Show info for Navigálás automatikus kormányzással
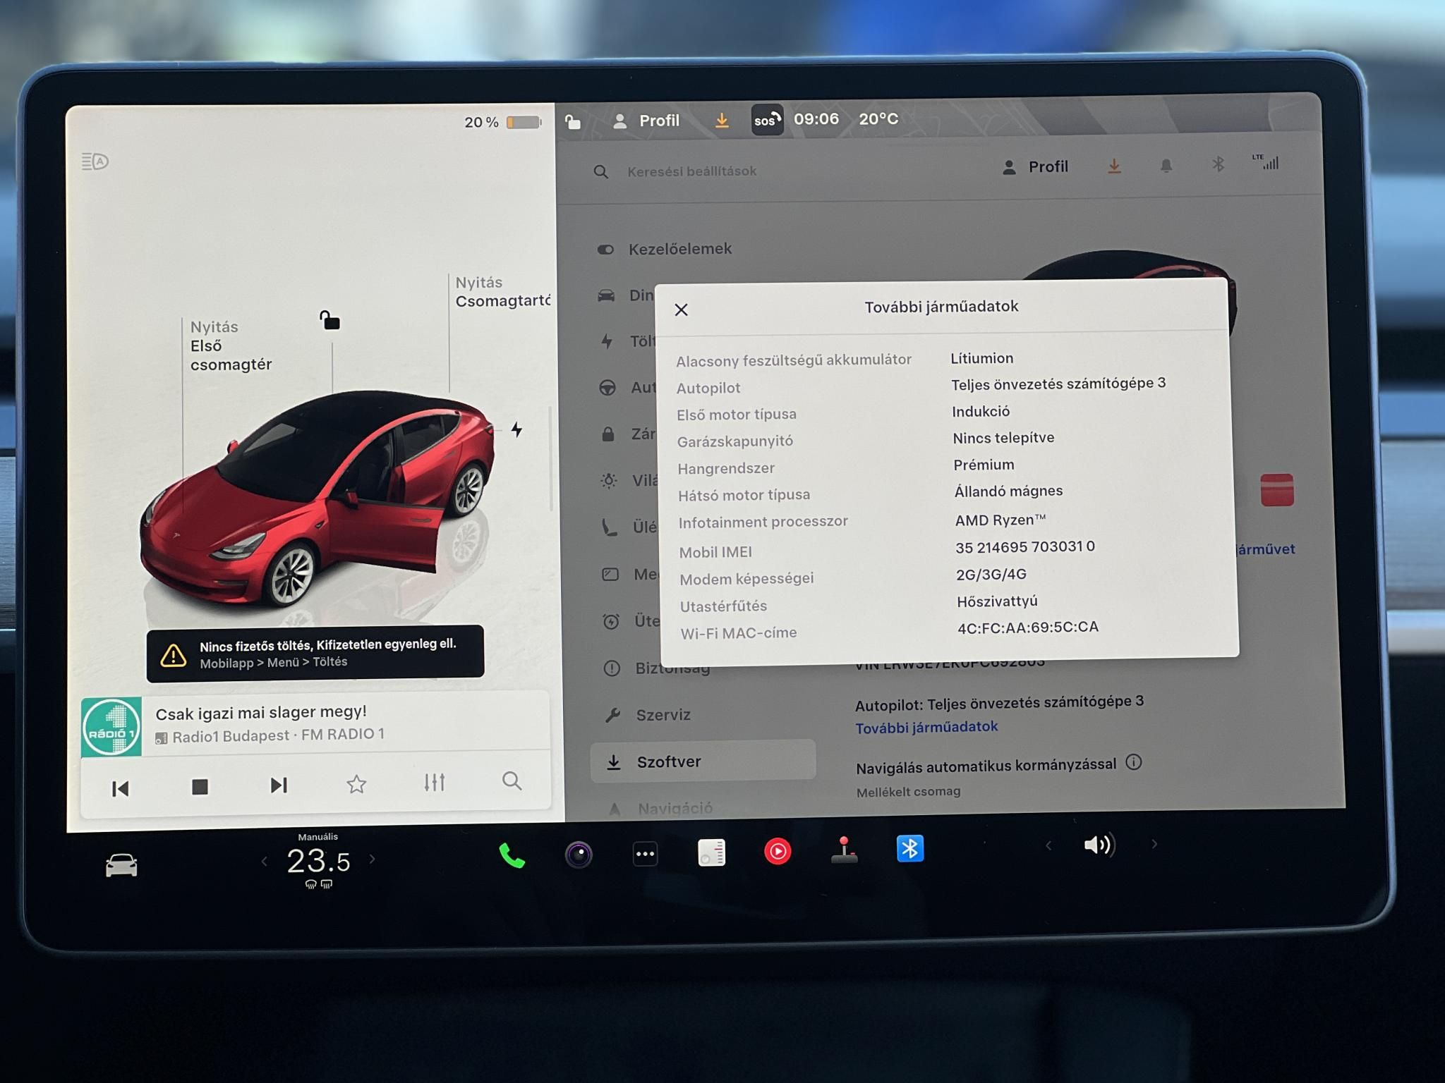The width and height of the screenshot is (1445, 1083). 1134,762
